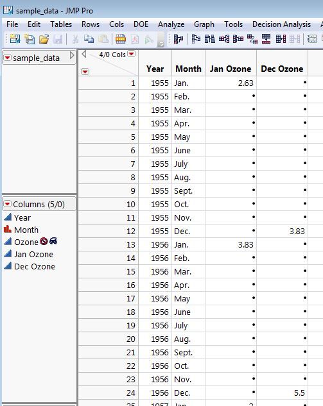Open the toolbar overflow options arrow
Viewport: 323px width, 406px height.
tap(161, 44)
